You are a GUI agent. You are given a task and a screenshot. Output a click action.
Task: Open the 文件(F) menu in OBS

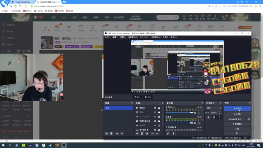pos(108,37)
